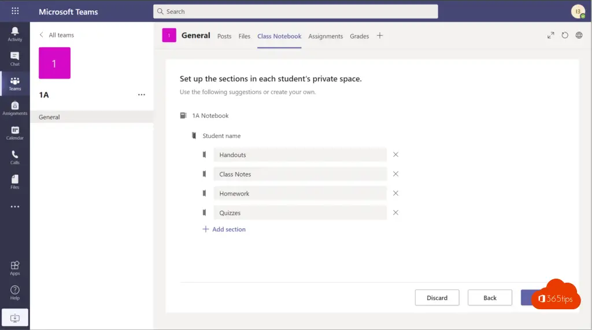The width and height of the screenshot is (592, 330).
Task: Edit the Quizzes section name field
Action: [300, 212]
